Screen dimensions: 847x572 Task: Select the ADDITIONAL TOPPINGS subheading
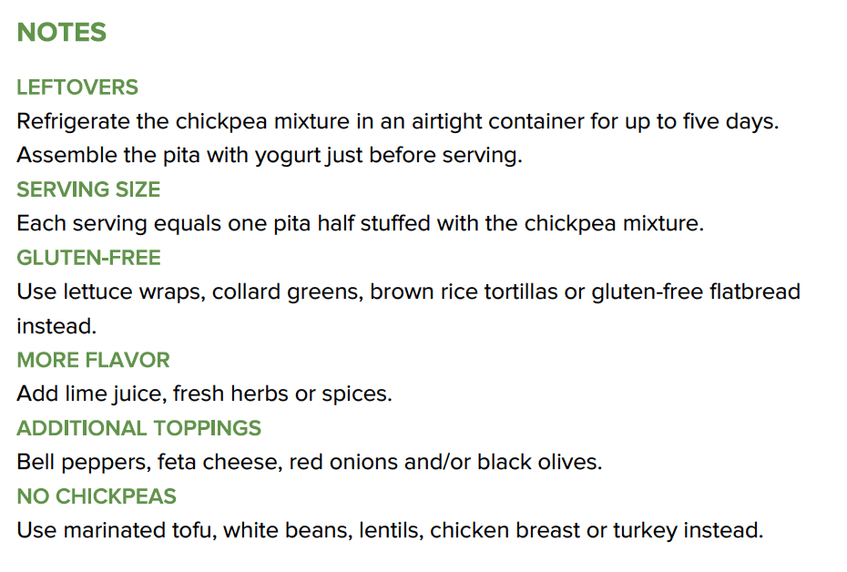pos(138,428)
